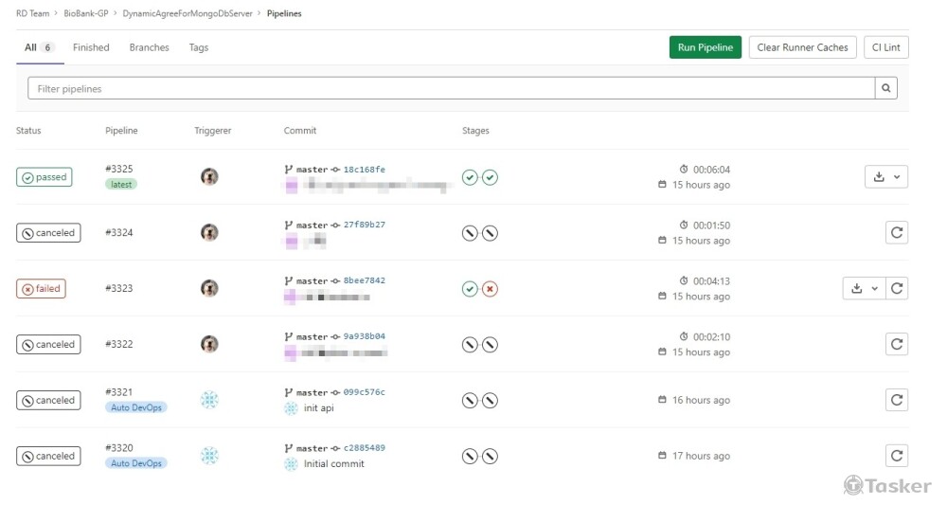This screenshot has height=505, width=947.
Task: Retry pipeline #3322
Action: [896, 344]
